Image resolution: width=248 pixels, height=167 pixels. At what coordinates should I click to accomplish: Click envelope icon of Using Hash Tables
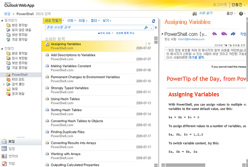[x=47, y=99]
